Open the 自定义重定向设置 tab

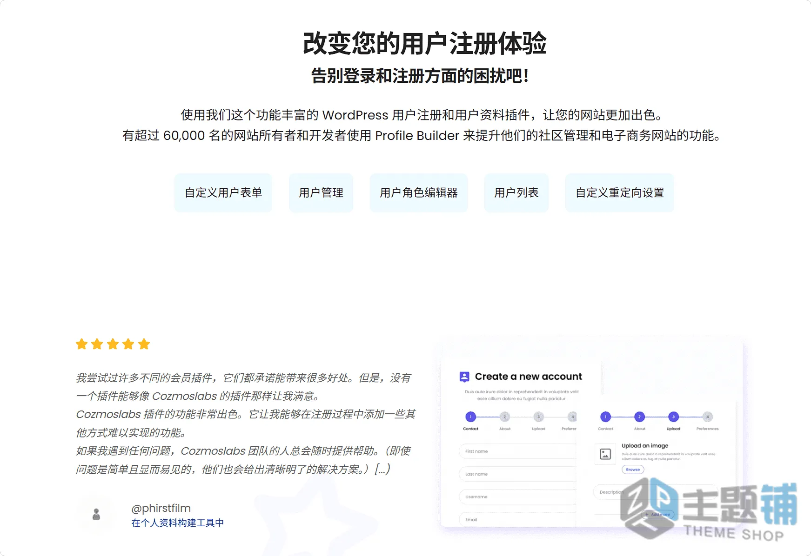(620, 193)
